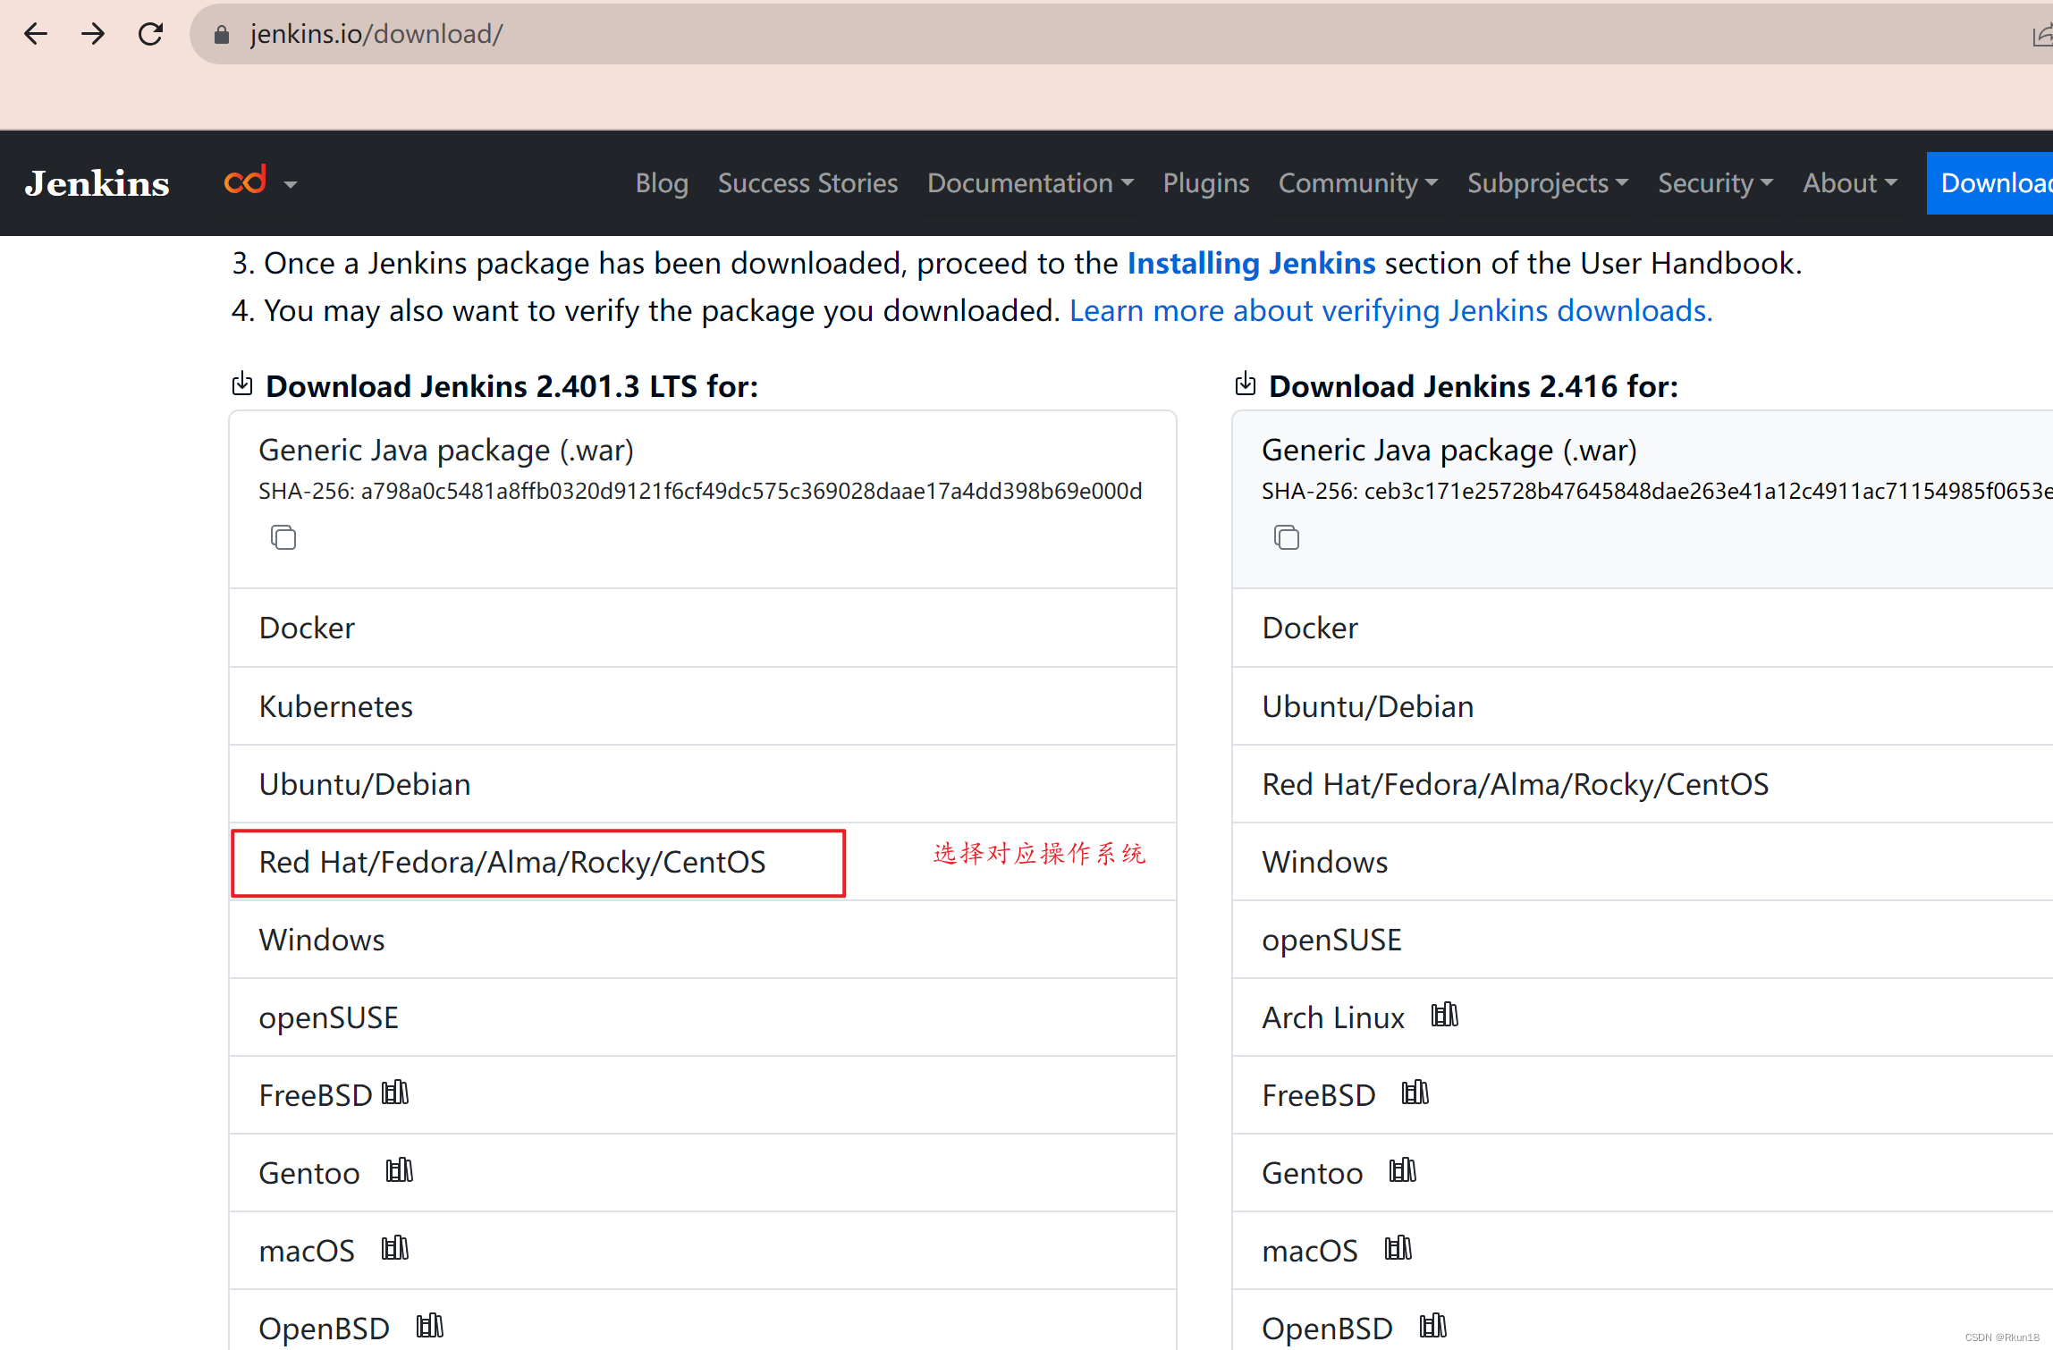
Task: Click third-party icon next to LTS macOS
Action: [395, 1248]
